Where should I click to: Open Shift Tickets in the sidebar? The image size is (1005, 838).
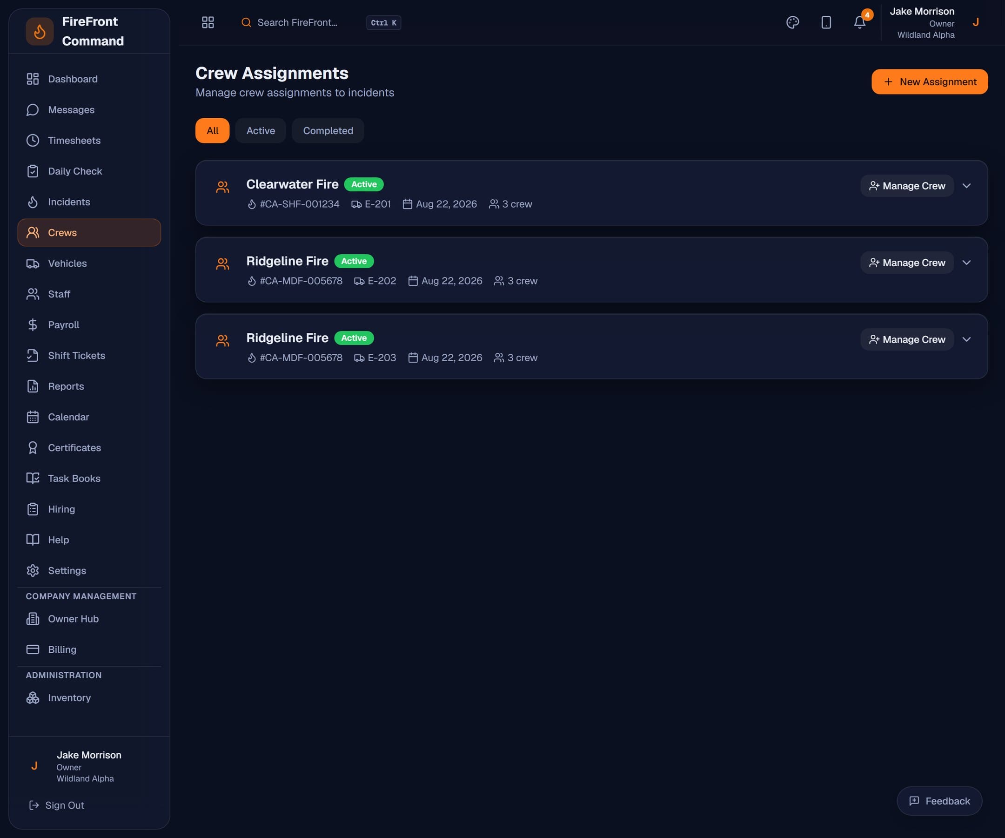(89, 355)
